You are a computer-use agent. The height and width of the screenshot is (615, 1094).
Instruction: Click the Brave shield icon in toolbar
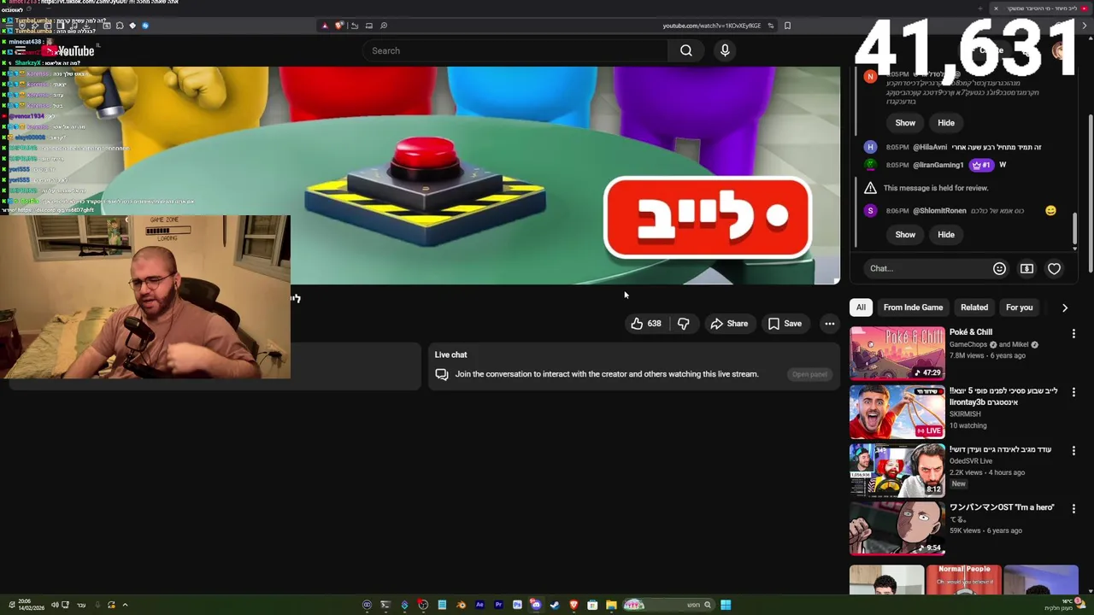coord(339,26)
